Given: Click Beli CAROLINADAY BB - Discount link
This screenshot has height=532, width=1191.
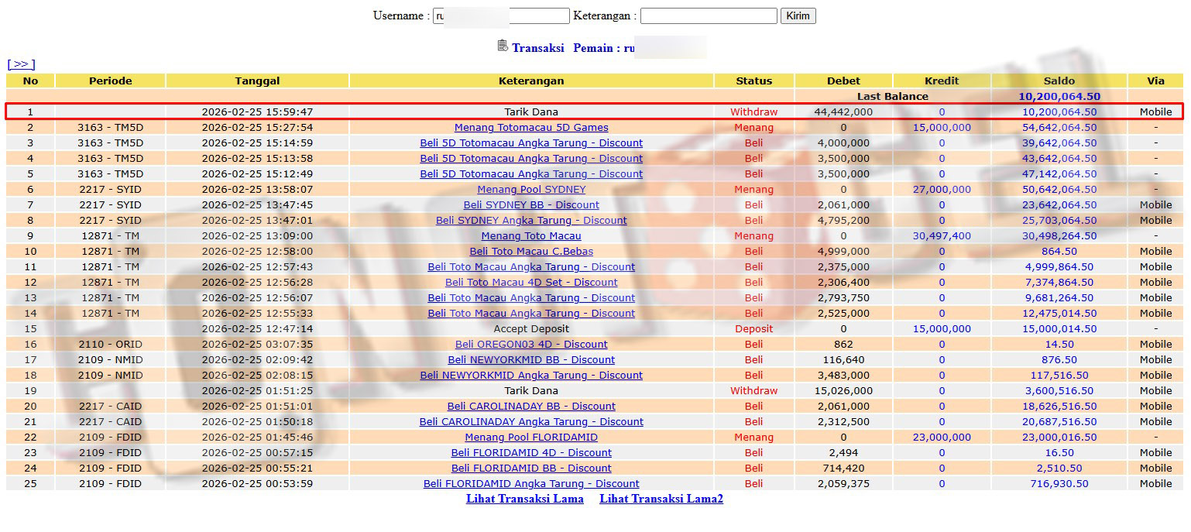Looking at the screenshot, I should point(530,407).
